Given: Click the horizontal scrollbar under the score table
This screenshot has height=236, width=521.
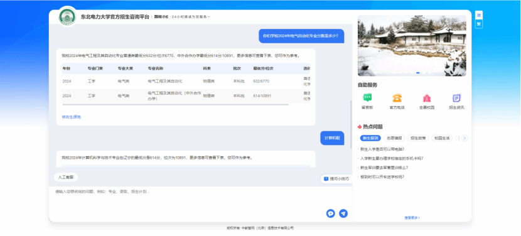Looking at the screenshot, I should (175, 105).
